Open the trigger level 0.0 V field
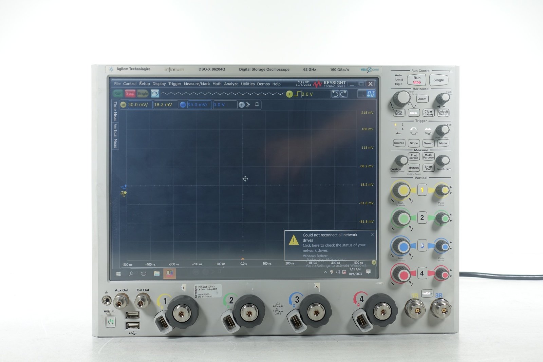 316,94
